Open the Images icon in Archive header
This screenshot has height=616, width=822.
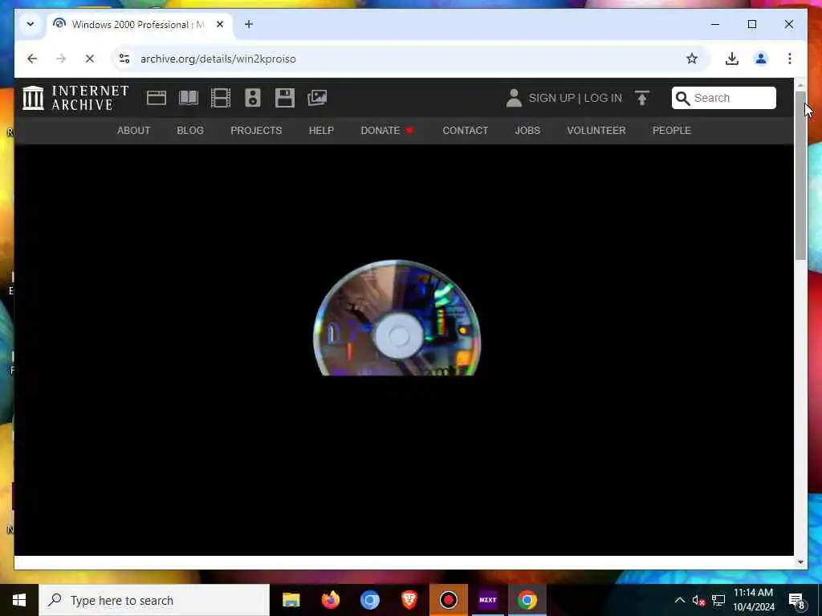tap(317, 98)
